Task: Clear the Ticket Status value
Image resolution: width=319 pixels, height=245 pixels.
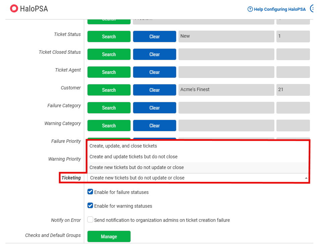Action: (x=154, y=37)
